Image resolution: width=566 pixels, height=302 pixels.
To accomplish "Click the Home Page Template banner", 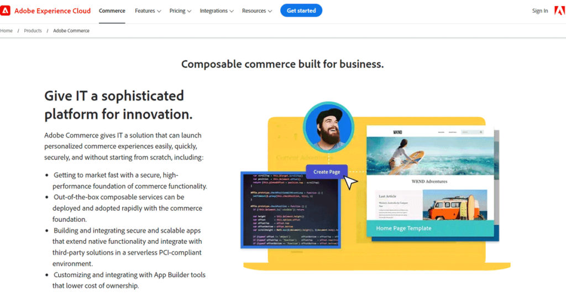I will click(x=430, y=228).
